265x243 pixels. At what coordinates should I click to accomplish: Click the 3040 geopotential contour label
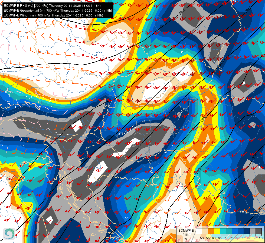pyautogui.click(x=259, y=210)
